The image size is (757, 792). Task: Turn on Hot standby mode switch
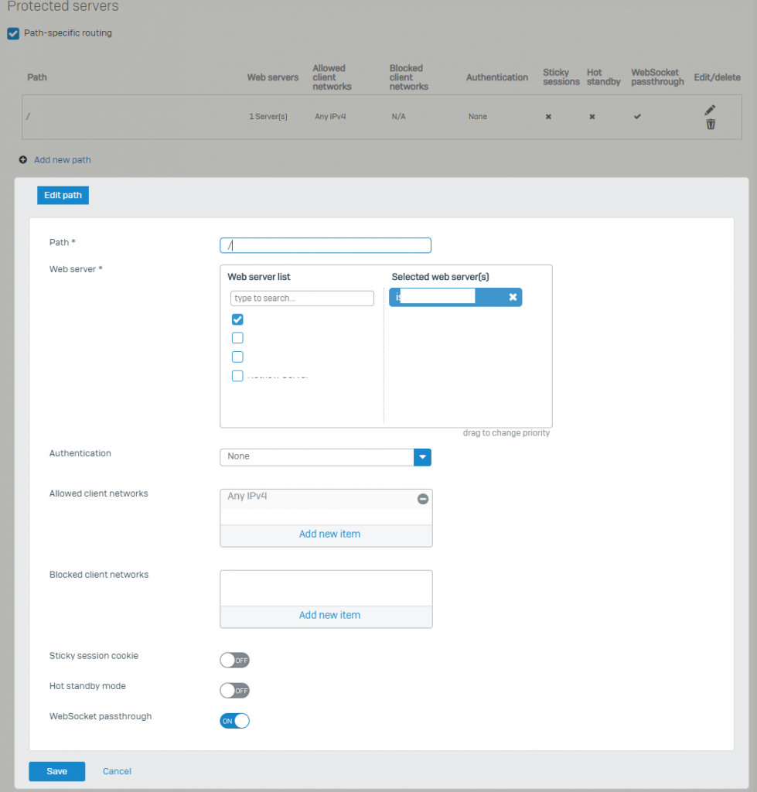pyautogui.click(x=234, y=691)
